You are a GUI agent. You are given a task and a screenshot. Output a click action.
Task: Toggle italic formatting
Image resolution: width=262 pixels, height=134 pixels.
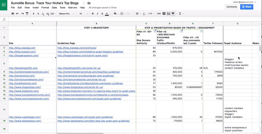97,14
